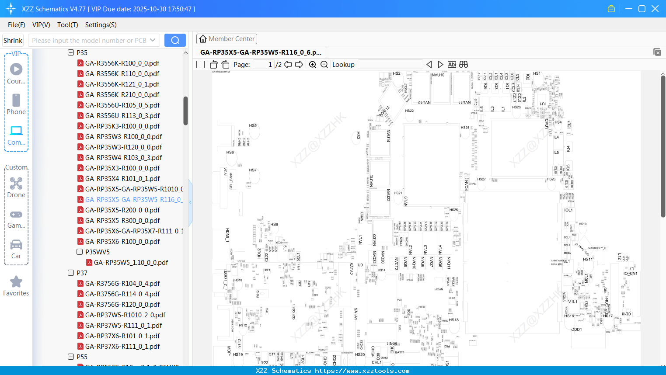Select the Computer category icon

pyautogui.click(x=16, y=135)
